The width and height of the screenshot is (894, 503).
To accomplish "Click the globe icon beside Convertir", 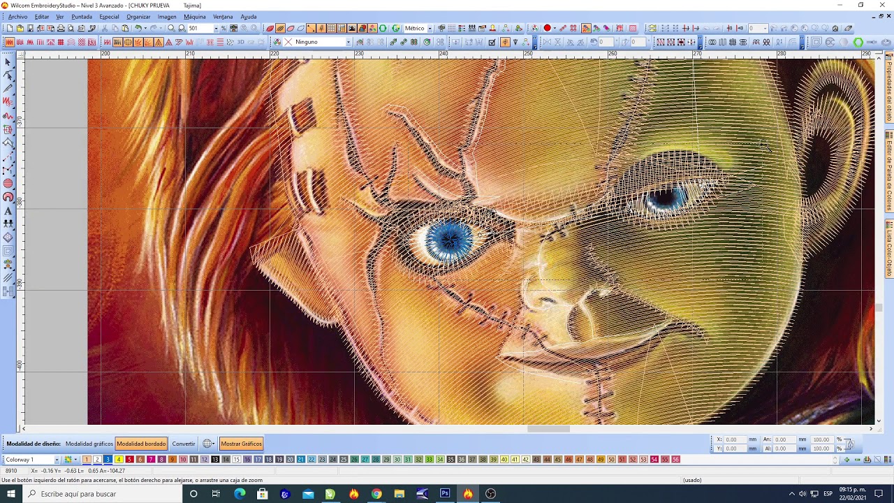I will (x=207, y=444).
